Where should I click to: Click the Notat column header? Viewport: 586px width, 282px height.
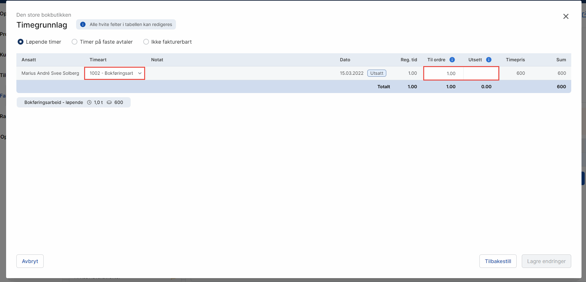coord(157,60)
